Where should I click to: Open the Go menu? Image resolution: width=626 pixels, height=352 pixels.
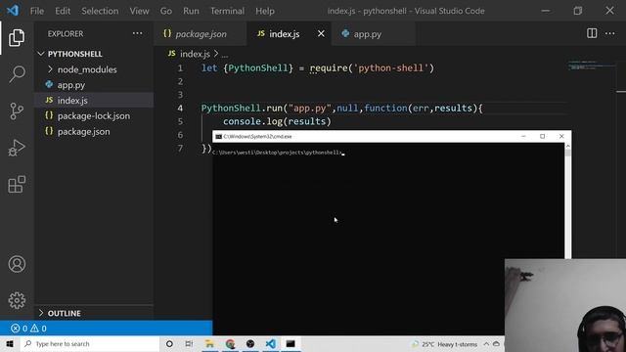[166, 11]
